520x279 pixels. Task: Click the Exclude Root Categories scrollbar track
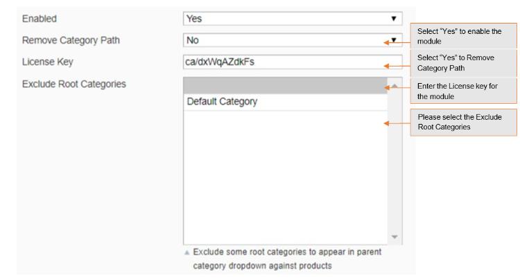click(x=395, y=166)
